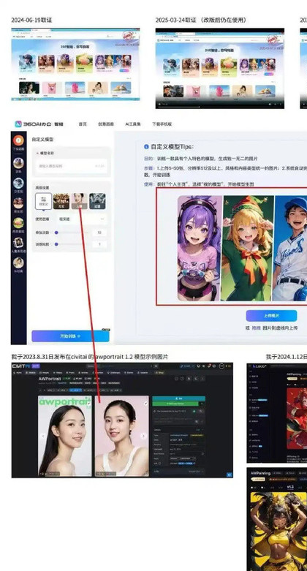
Task: Open the 创意画廊 nav item
Action: point(105,124)
